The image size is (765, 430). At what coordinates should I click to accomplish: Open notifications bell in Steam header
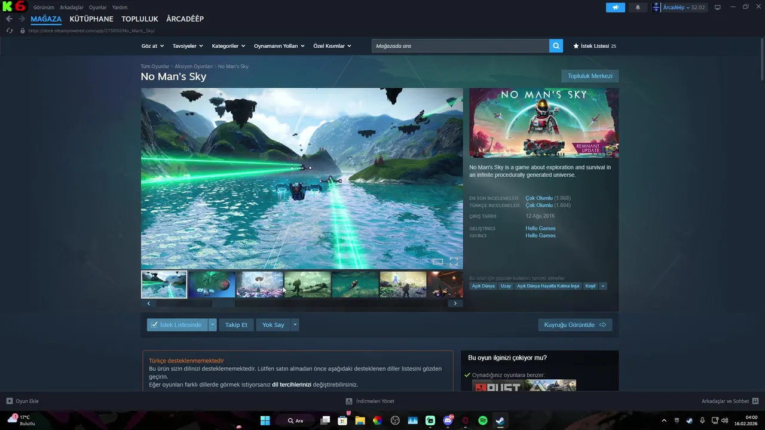(x=638, y=7)
